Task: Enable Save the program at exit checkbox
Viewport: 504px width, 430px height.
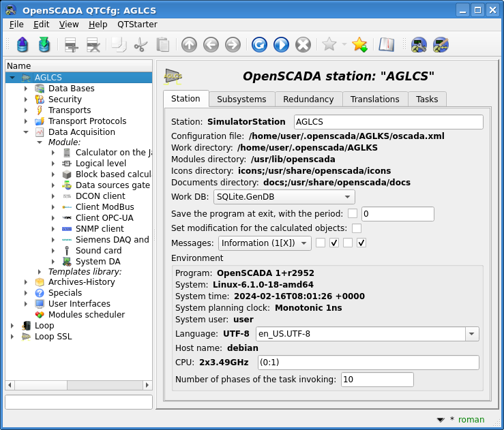Action: tap(353, 214)
